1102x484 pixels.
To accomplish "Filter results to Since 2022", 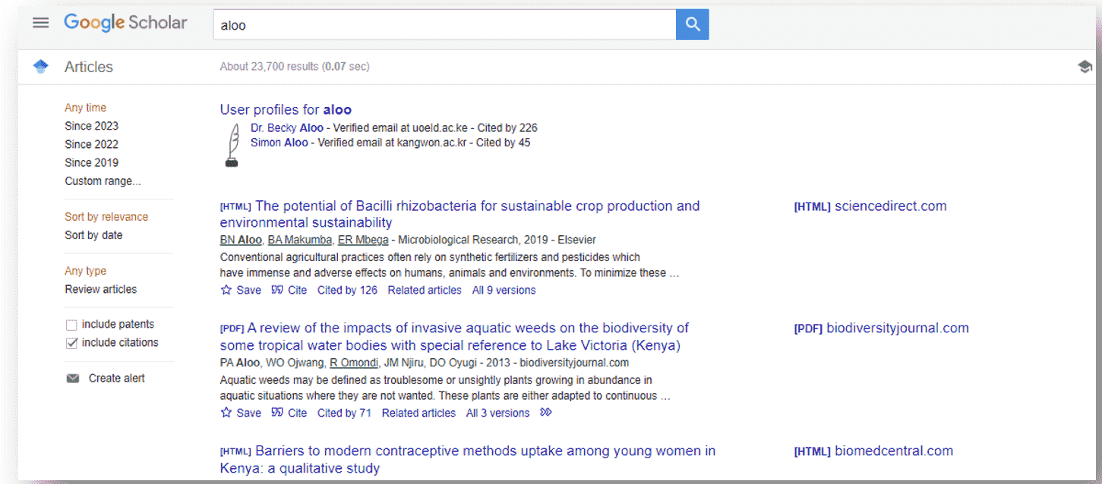I will click(91, 144).
